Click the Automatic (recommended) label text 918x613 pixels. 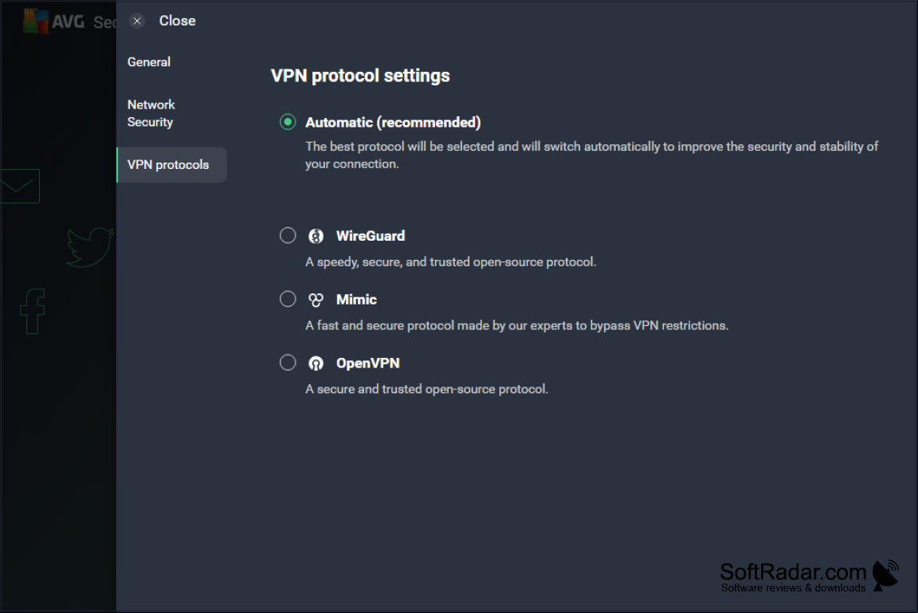point(393,123)
